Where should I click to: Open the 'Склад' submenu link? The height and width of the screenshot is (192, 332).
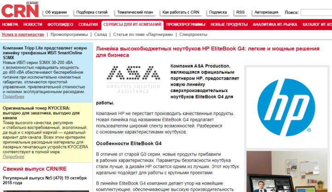tap(101, 35)
